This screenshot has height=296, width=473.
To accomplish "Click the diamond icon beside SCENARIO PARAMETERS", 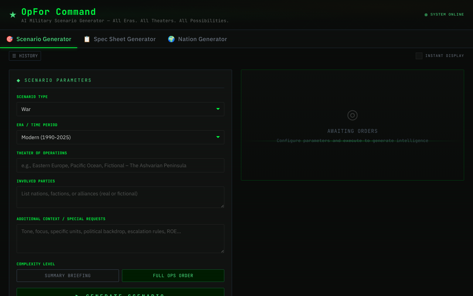I will [18, 80].
